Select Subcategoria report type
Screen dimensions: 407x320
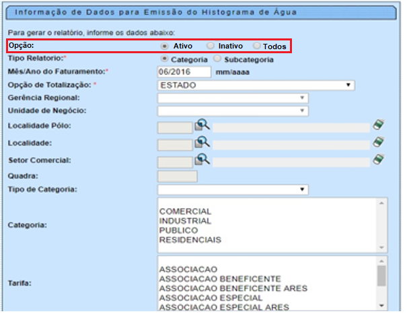click(x=217, y=59)
